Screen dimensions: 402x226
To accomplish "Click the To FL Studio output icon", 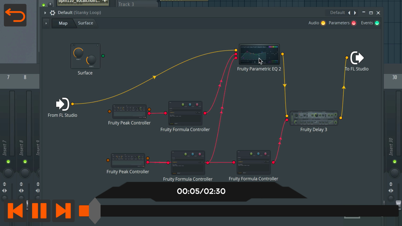I will point(357,58).
